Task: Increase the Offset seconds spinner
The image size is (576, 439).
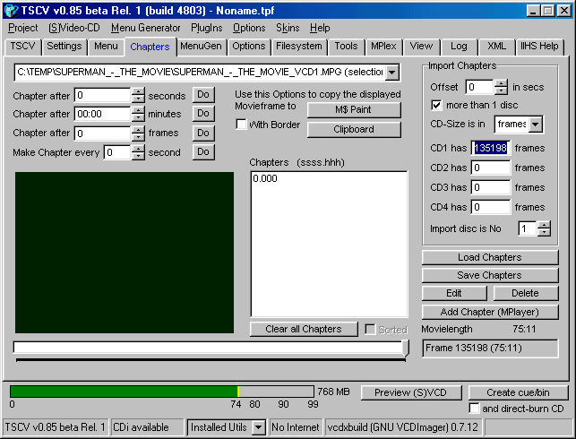Action: [x=501, y=83]
